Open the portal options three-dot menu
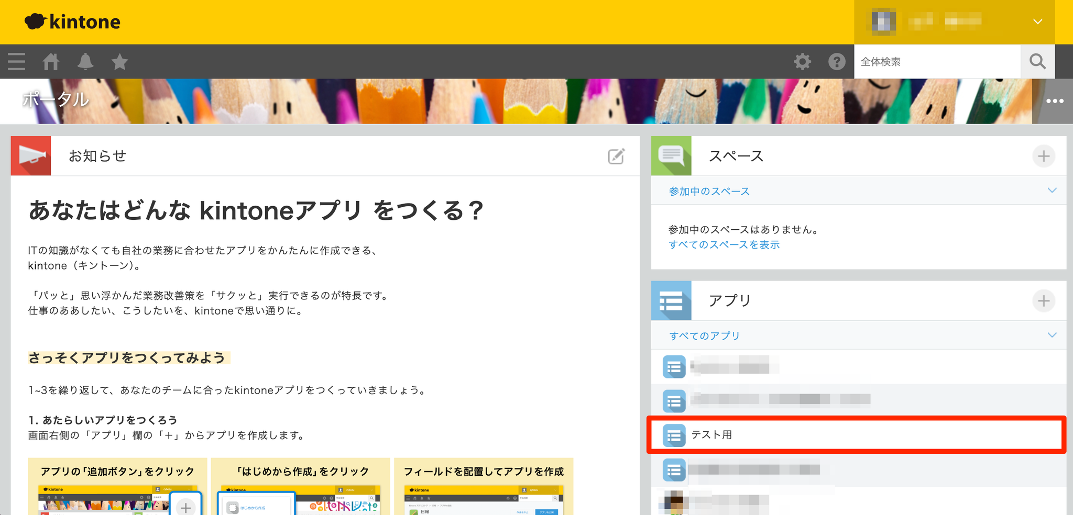The image size is (1073, 515). coord(1054,101)
